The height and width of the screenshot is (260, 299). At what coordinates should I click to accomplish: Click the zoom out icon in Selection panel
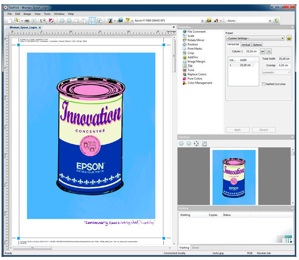tap(189, 144)
